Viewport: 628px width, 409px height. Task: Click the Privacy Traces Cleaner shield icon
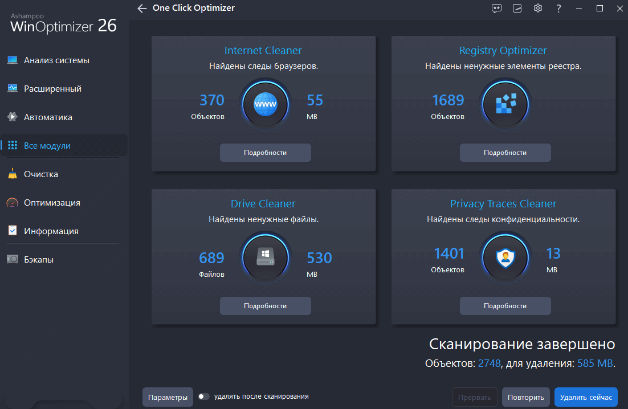coord(505,257)
